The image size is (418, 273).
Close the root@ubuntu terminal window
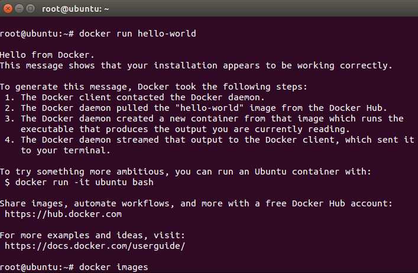tap(8, 8)
